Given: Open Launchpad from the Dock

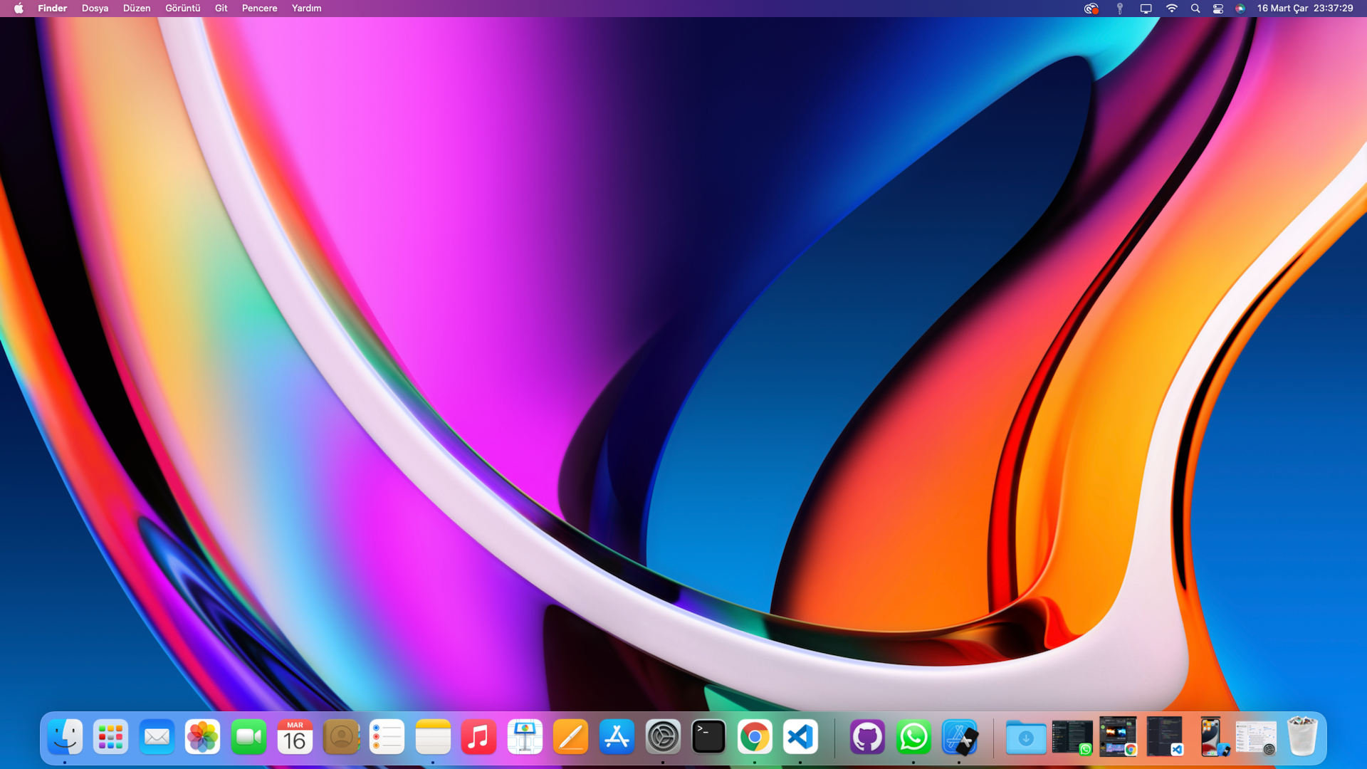Looking at the screenshot, I should click(x=110, y=737).
